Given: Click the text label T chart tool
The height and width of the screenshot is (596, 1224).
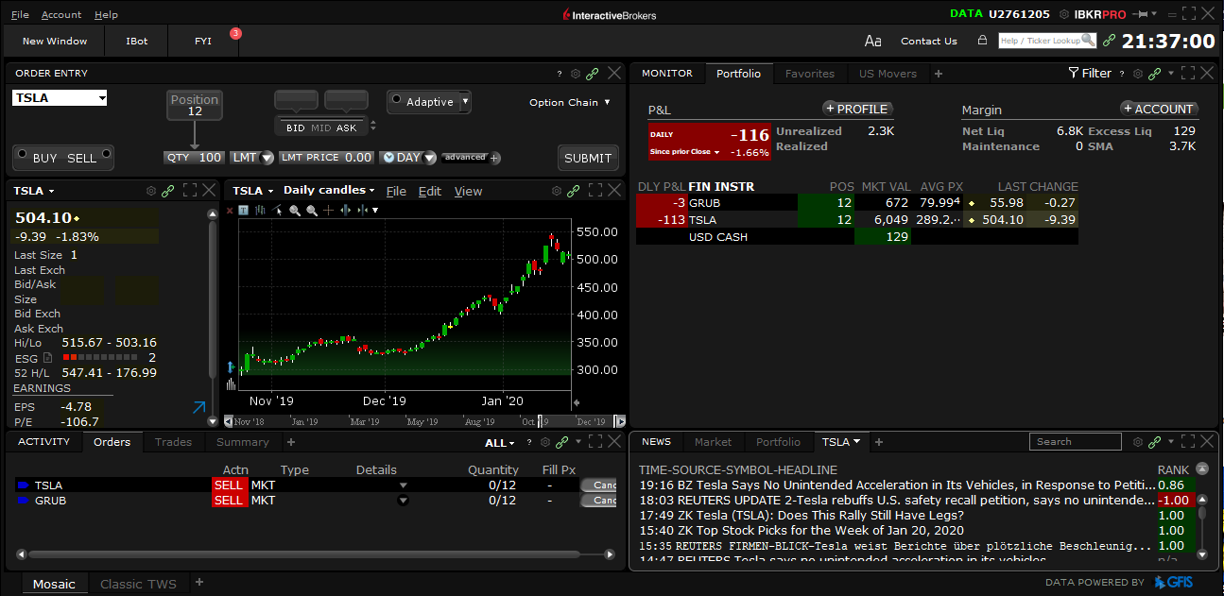Looking at the screenshot, I should [x=244, y=211].
